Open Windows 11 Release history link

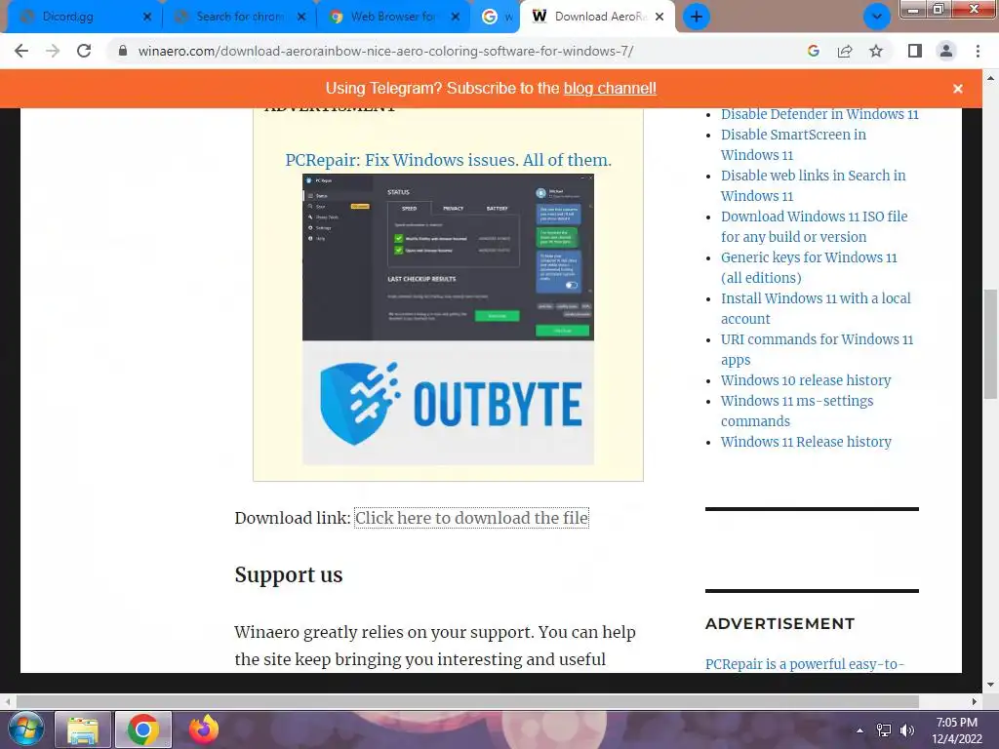point(806,442)
